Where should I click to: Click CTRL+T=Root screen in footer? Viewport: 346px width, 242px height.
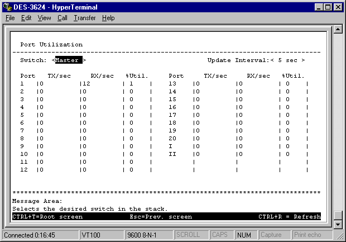[47, 216]
